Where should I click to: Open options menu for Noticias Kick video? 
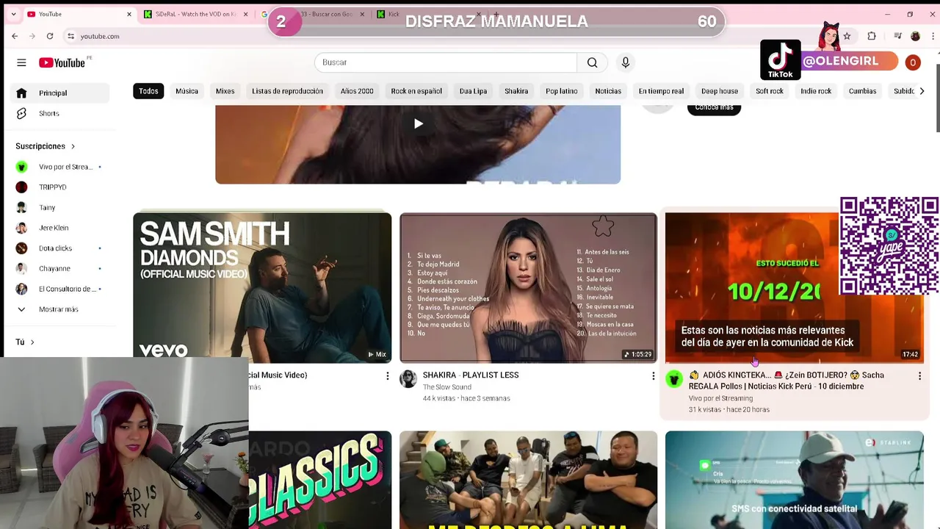pyautogui.click(x=919, y=376)
